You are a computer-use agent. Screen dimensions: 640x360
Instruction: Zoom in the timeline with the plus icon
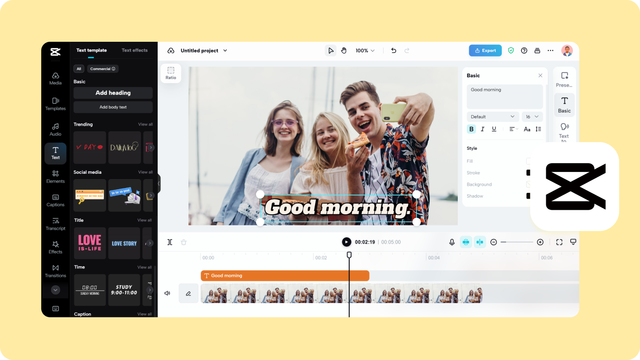[x=540, y=242]
